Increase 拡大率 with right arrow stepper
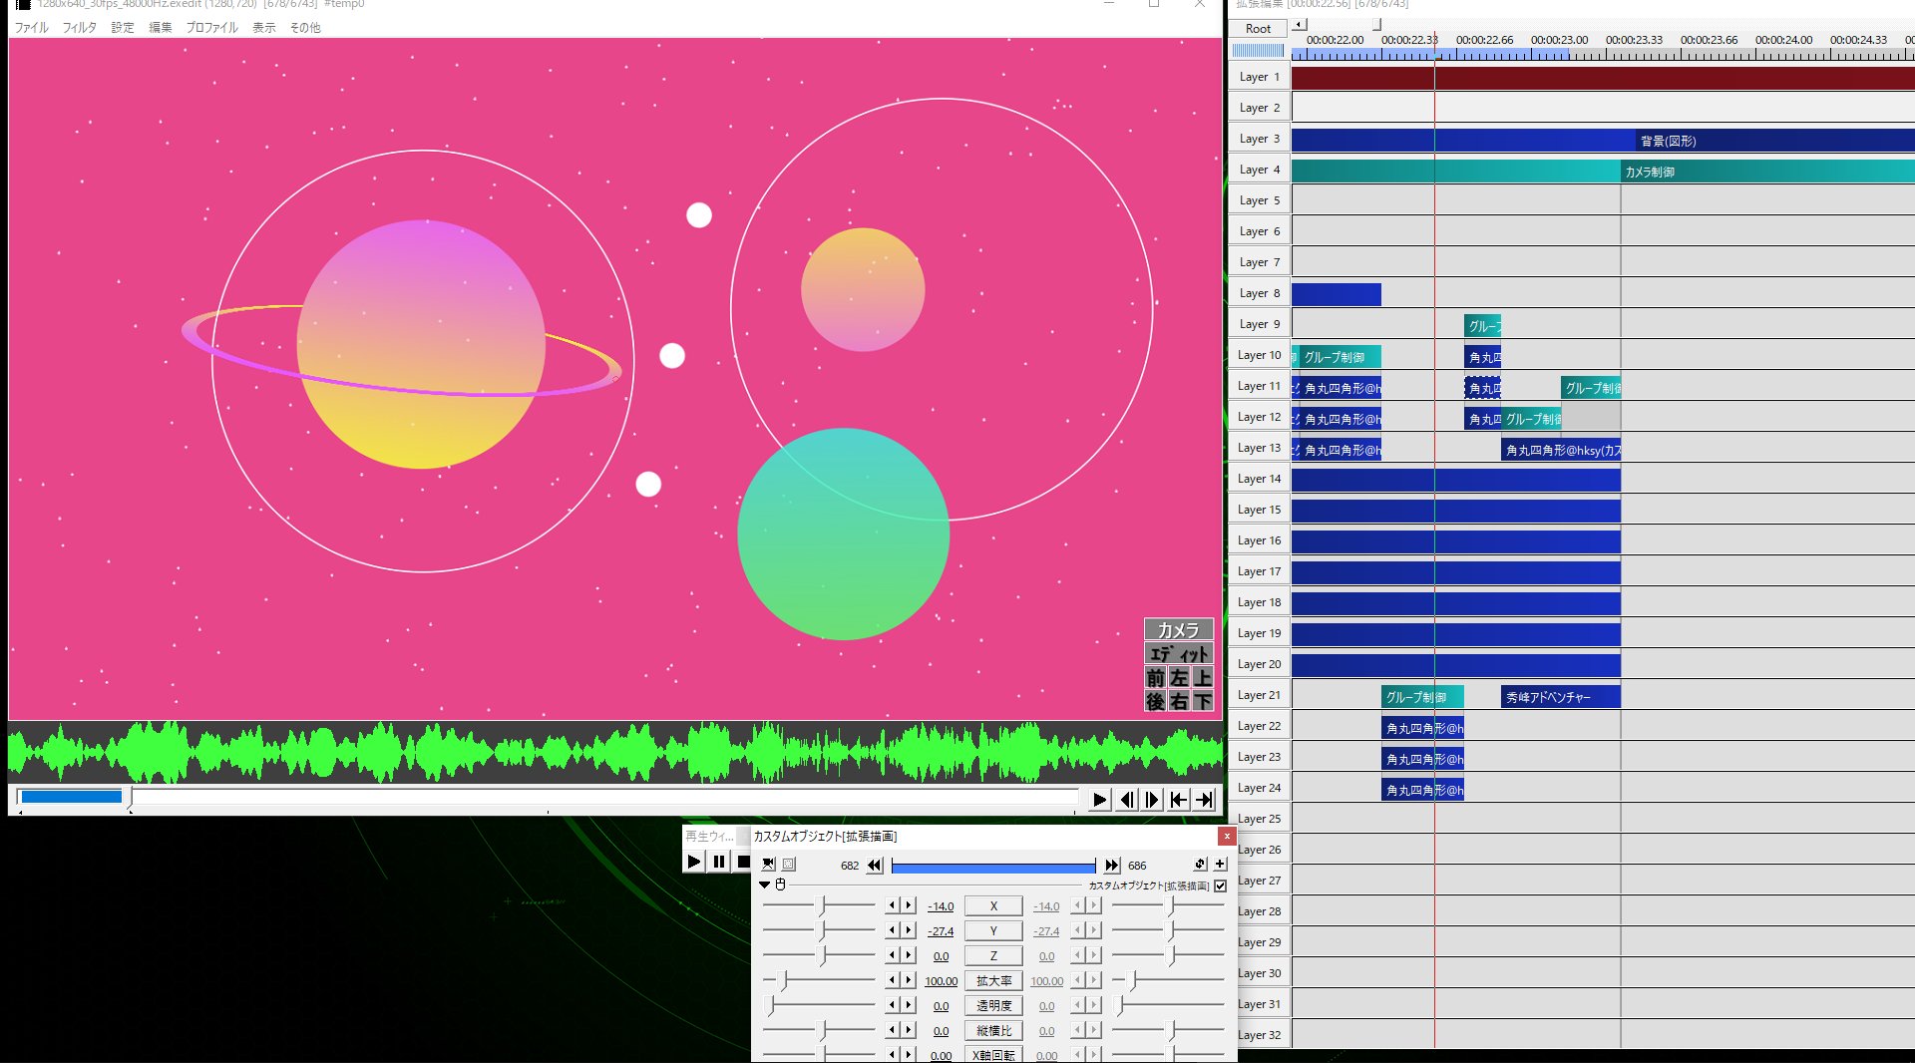Image resolution: width=1915 pixels, height=1063 pixels. [x=908, y=980]
